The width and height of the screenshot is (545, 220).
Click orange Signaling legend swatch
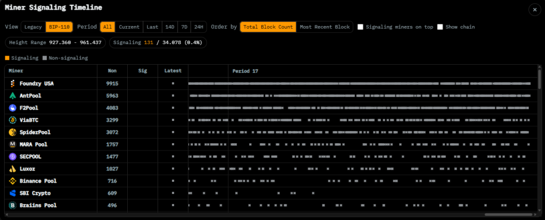pos(7,58)
